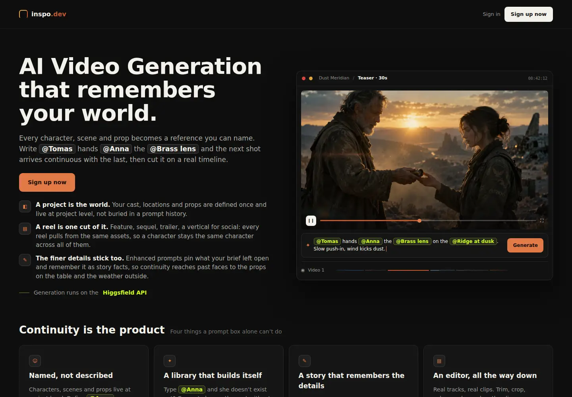The height and width of the screenshot is (397, 572).
Task: Click the sparkle icon in prompt box
Action: [x=308, y=245]
